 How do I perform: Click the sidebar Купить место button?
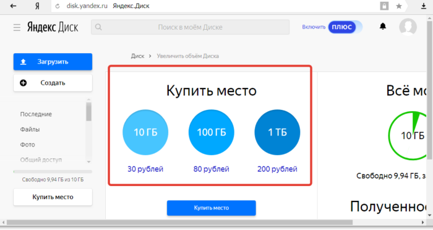[53, 197]
